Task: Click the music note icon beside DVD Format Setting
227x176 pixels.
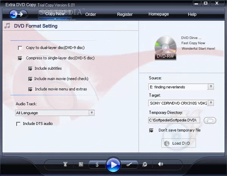Action: pos(7,26)
